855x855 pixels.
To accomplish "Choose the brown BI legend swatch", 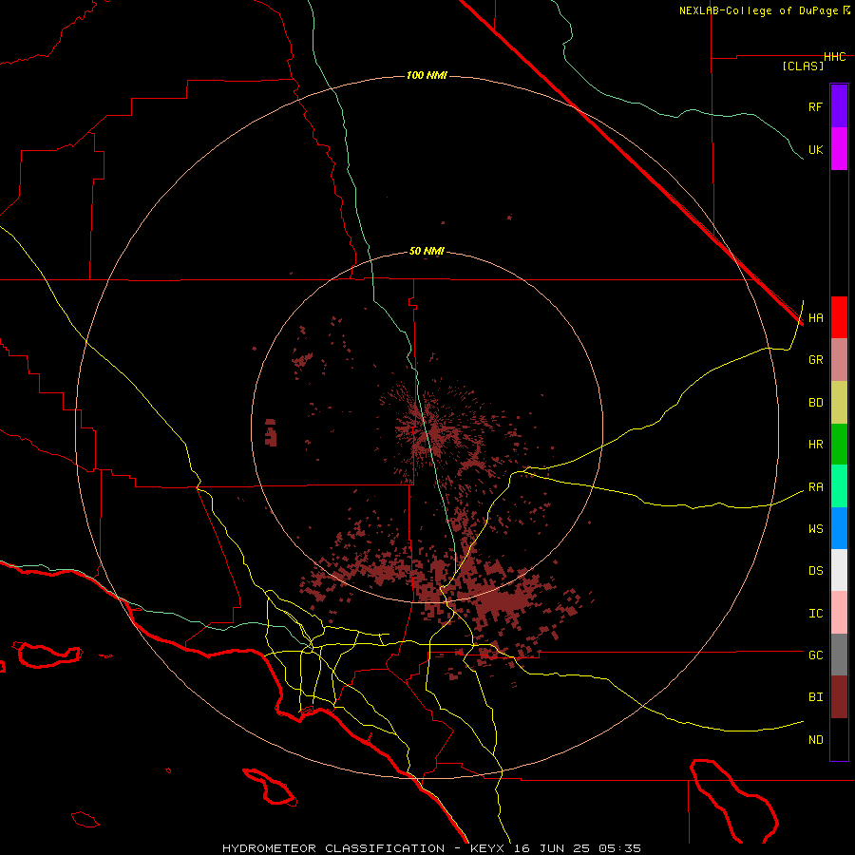I will pyautogui.click(x=839, y=697).
